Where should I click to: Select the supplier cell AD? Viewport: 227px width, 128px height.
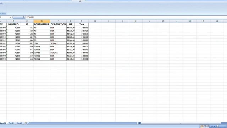pyautogui.click(x=42, y=34)
